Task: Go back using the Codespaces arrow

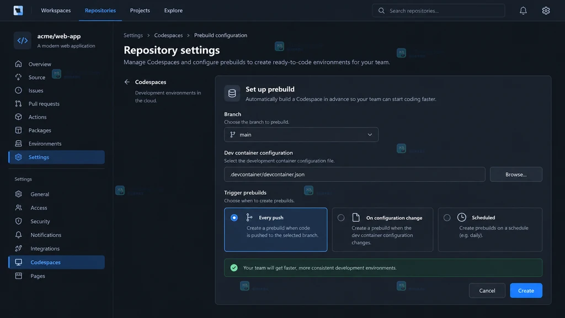Action: pos(127,82)
